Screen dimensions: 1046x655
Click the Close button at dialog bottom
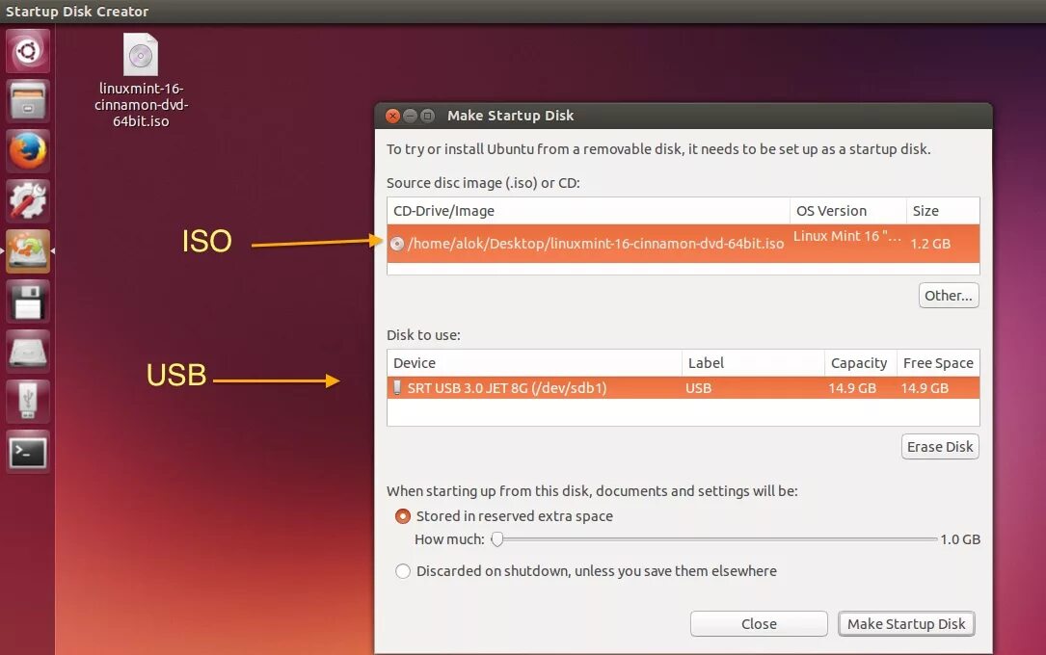[759, 623]
